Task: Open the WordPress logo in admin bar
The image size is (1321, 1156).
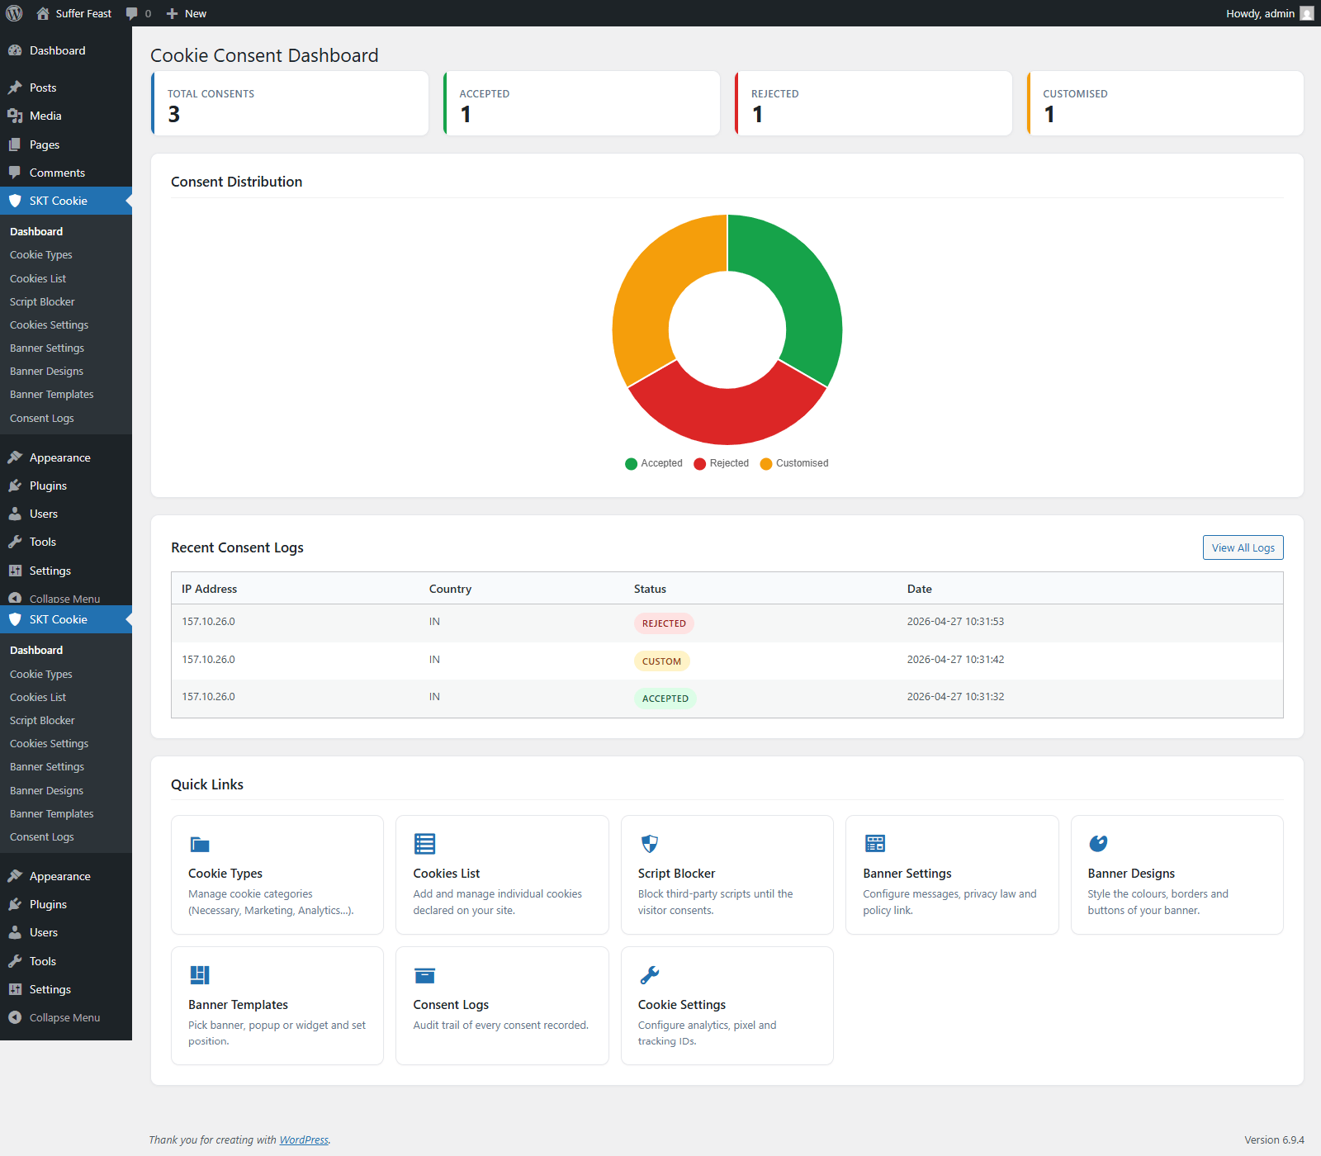Action: pos(13,13)
